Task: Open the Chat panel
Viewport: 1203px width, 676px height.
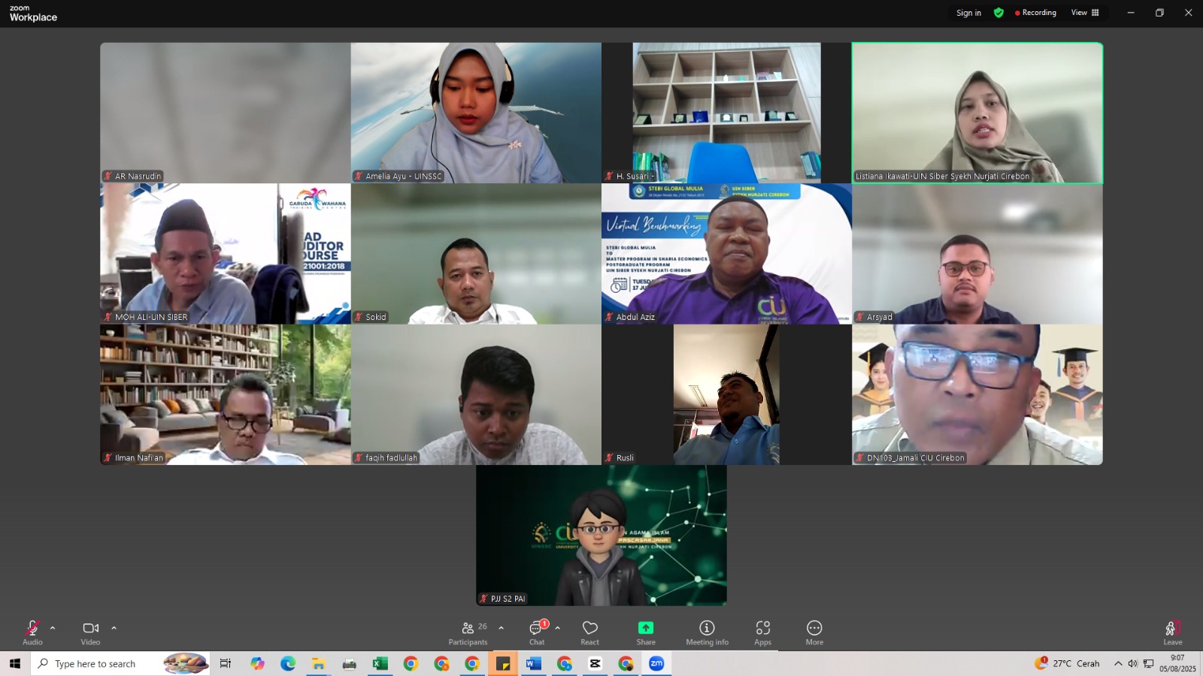Action: pos(537,632)
